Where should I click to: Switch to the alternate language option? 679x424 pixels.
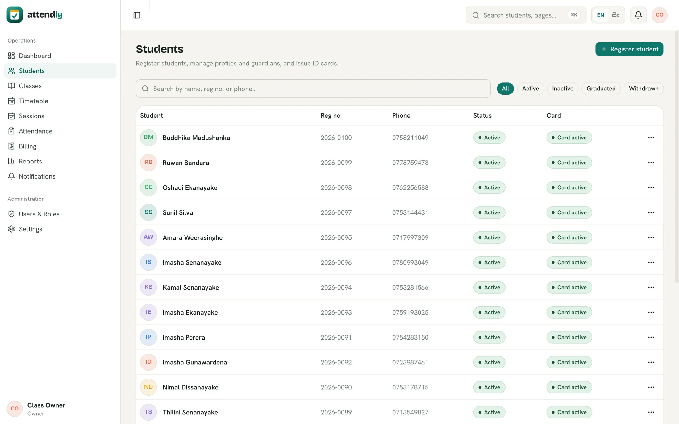click(616, 15)
